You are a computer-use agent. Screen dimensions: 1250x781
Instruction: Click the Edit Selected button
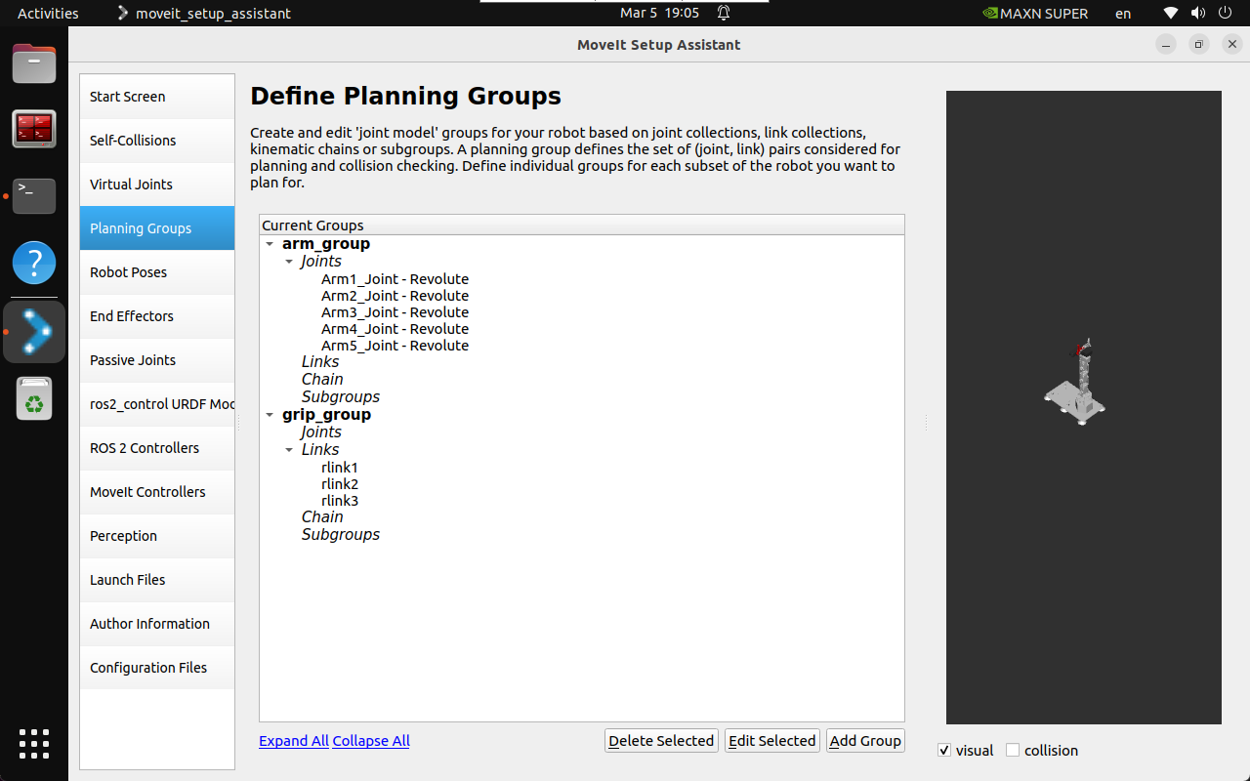pos(771,741)
